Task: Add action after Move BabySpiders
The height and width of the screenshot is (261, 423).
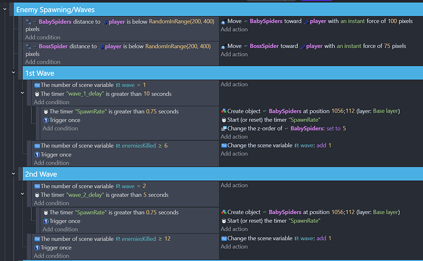Action: (x=234, y=29)
